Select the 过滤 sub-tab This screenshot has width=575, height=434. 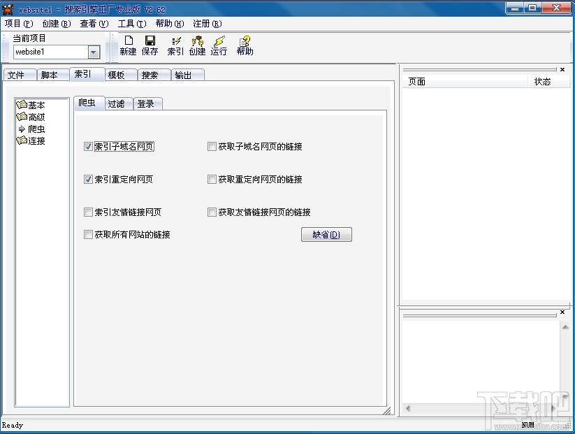(119, 104)
